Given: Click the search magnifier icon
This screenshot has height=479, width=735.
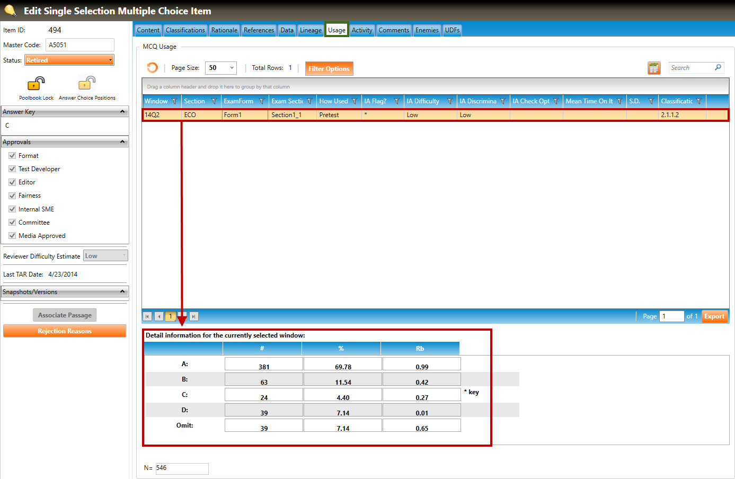Looking at the screenshot, I should pos(718,67).
